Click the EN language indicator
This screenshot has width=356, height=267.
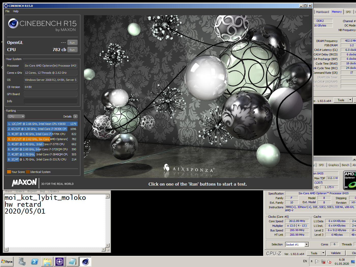click(305, 261)
